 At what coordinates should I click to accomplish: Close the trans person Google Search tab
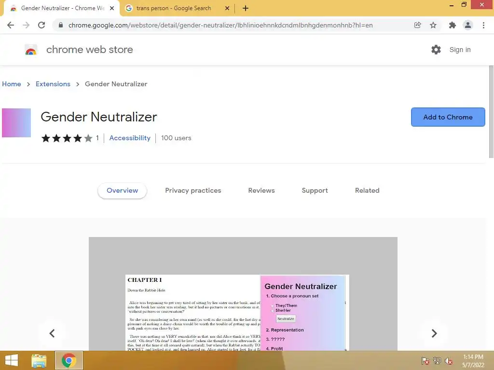[227, 8]
